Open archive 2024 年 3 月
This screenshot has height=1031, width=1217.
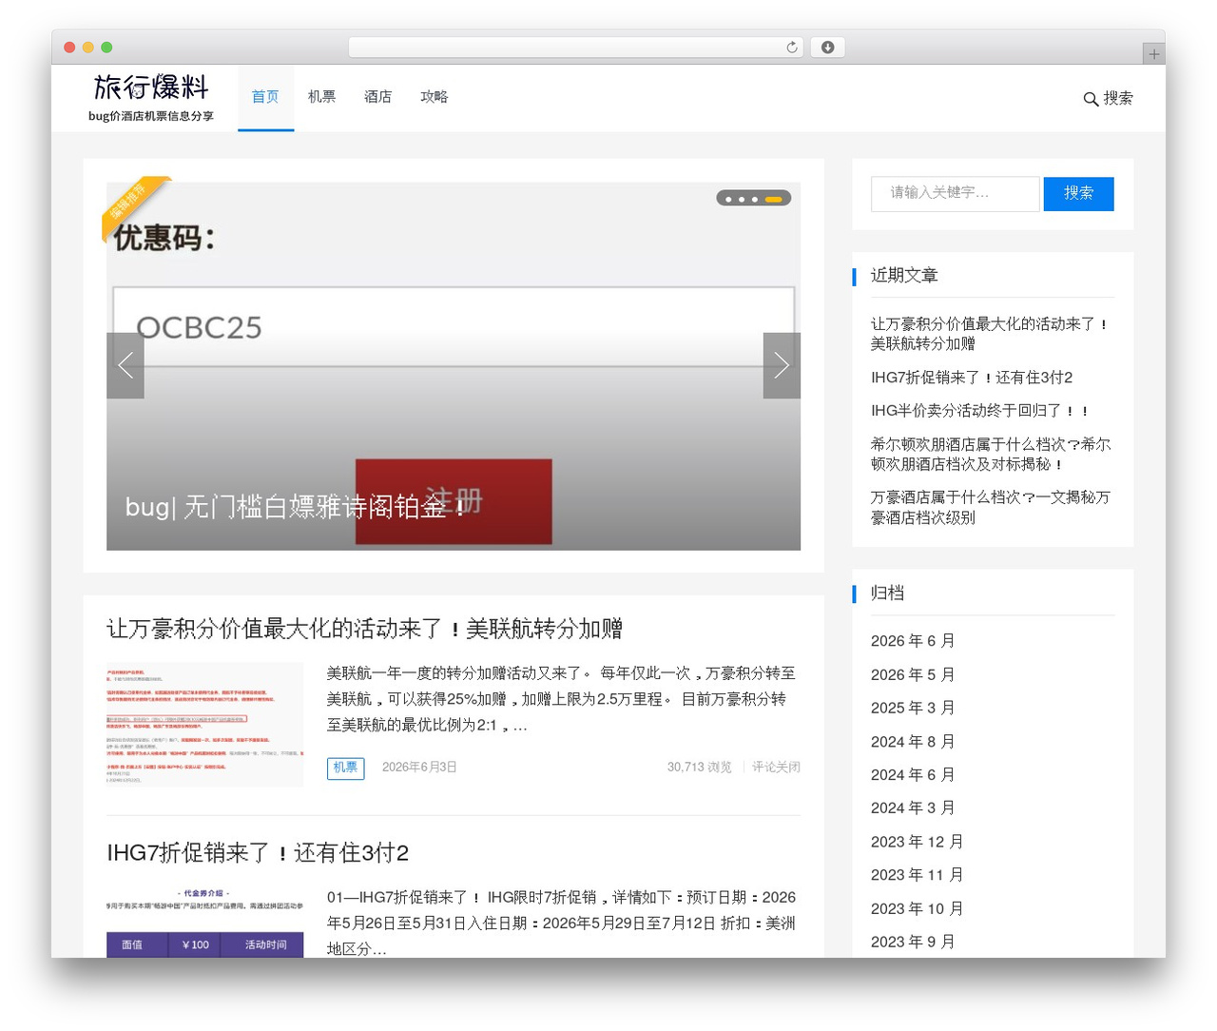[912, 807]
